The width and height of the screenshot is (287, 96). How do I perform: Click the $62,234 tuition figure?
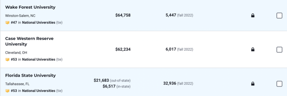point(123,49)
